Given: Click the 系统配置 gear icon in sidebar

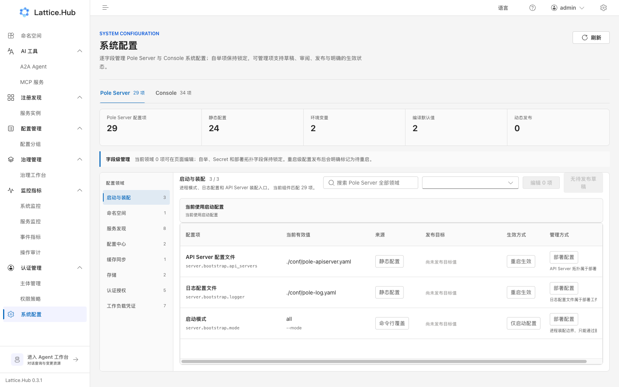Looking at the screenshot, I should pyautogui.click(x=11, y=314).
